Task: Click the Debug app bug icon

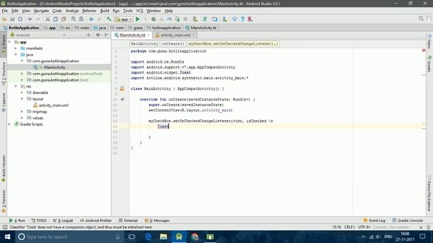Action: [154, 19]
